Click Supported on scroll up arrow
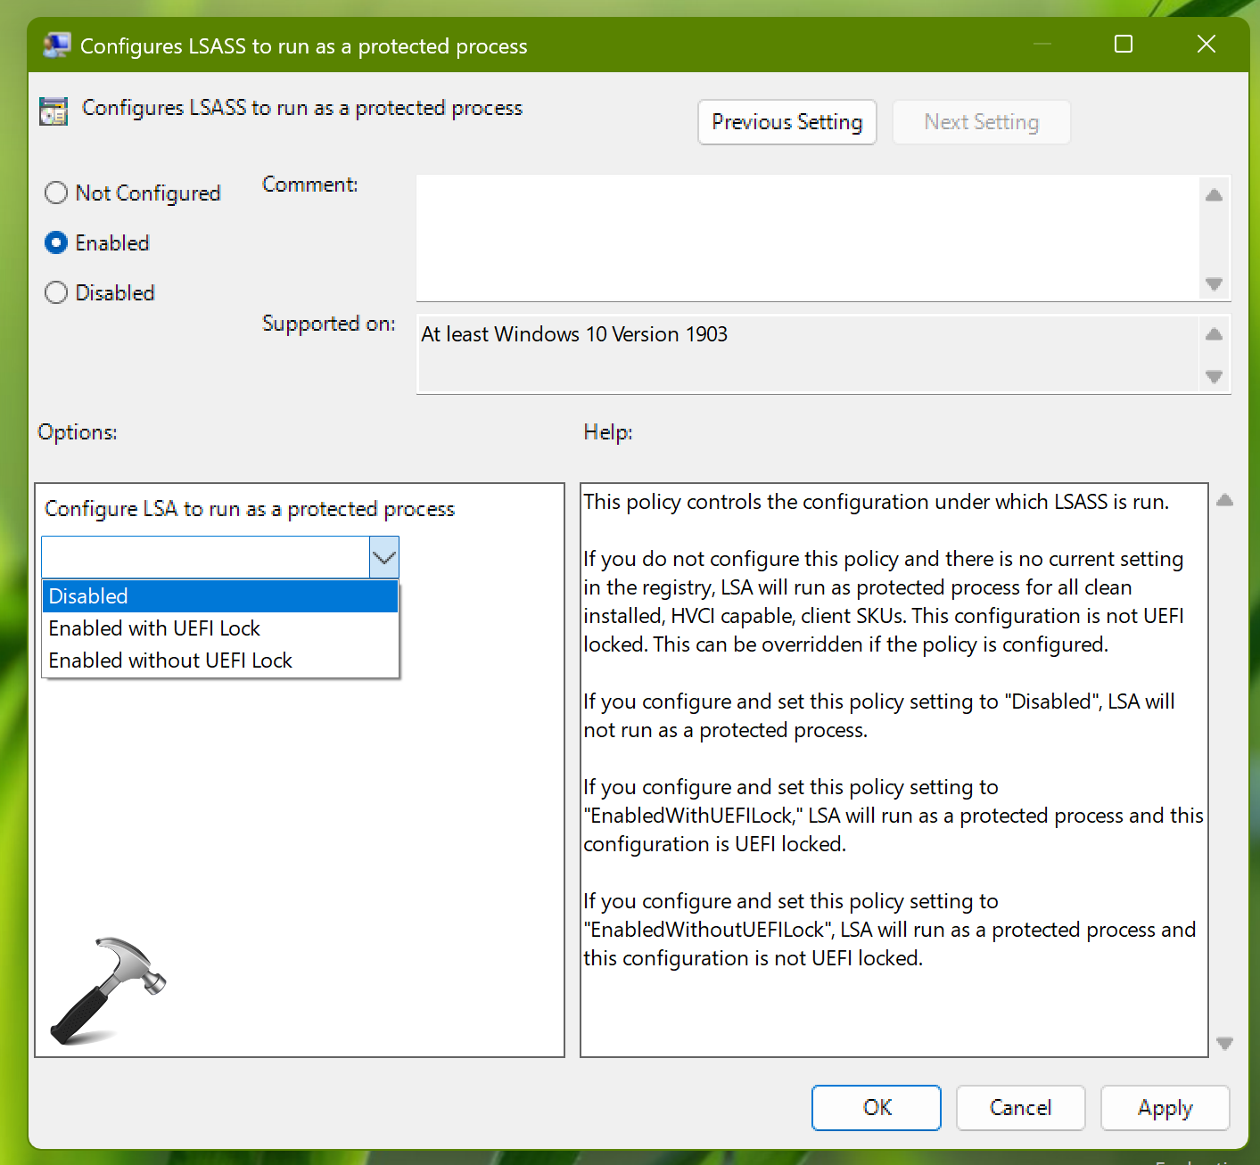Screen dimensions: 1260x1165 click(1214, 334)
